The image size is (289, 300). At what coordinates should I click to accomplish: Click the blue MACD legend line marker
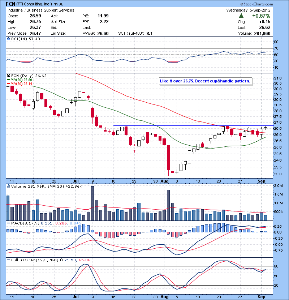(x=8, y=223)
